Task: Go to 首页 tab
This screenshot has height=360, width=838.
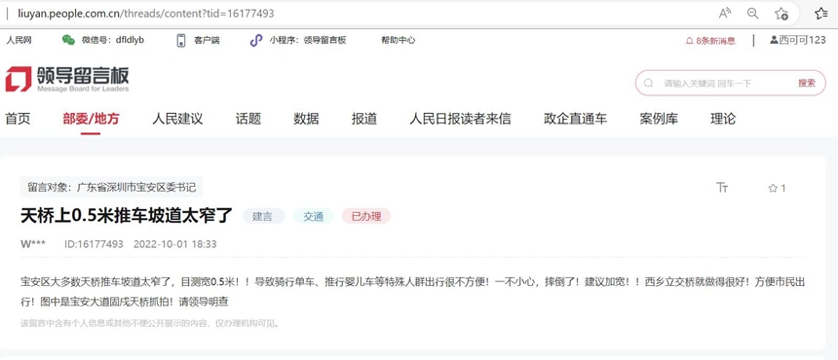Action: 19,119
